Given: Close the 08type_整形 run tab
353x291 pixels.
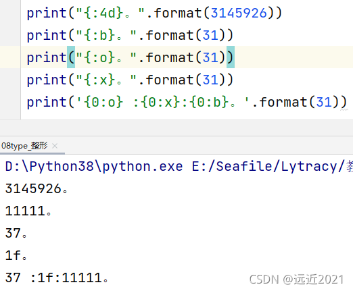Looking at the screenshot, I should (55, 146).
